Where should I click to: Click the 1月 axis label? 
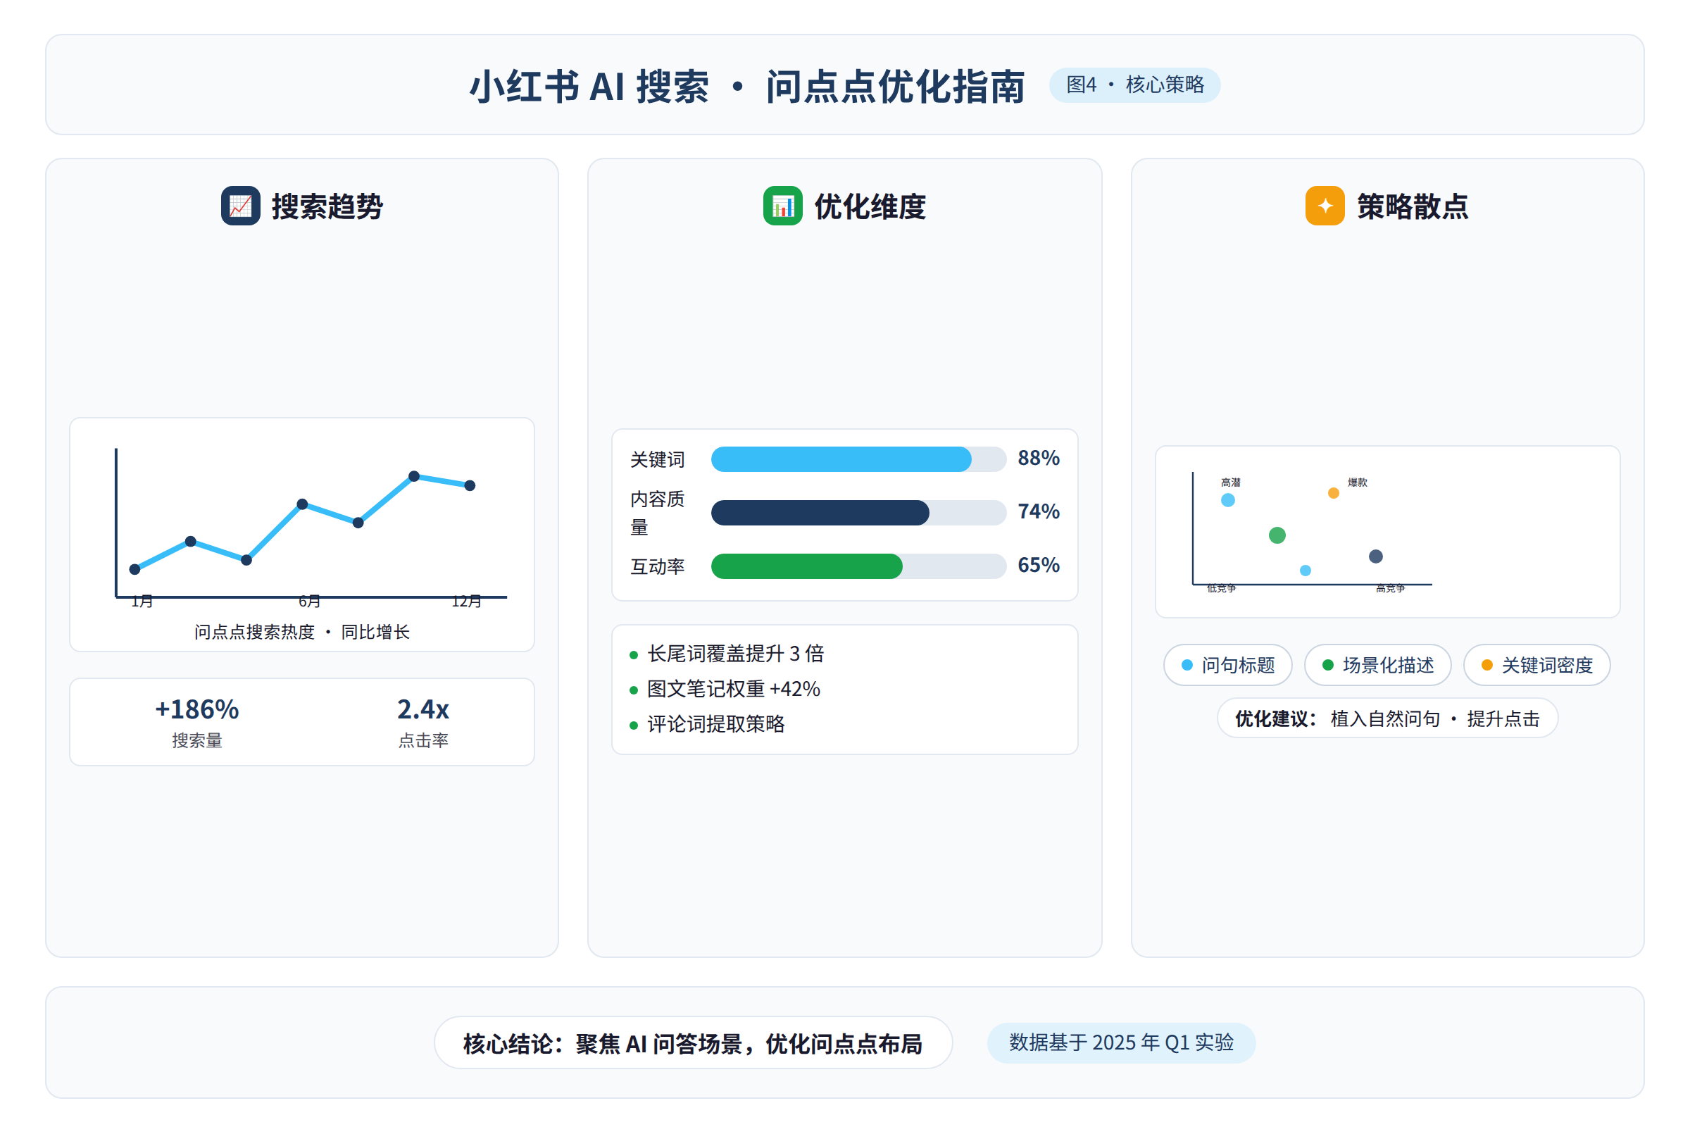[142, 602]
